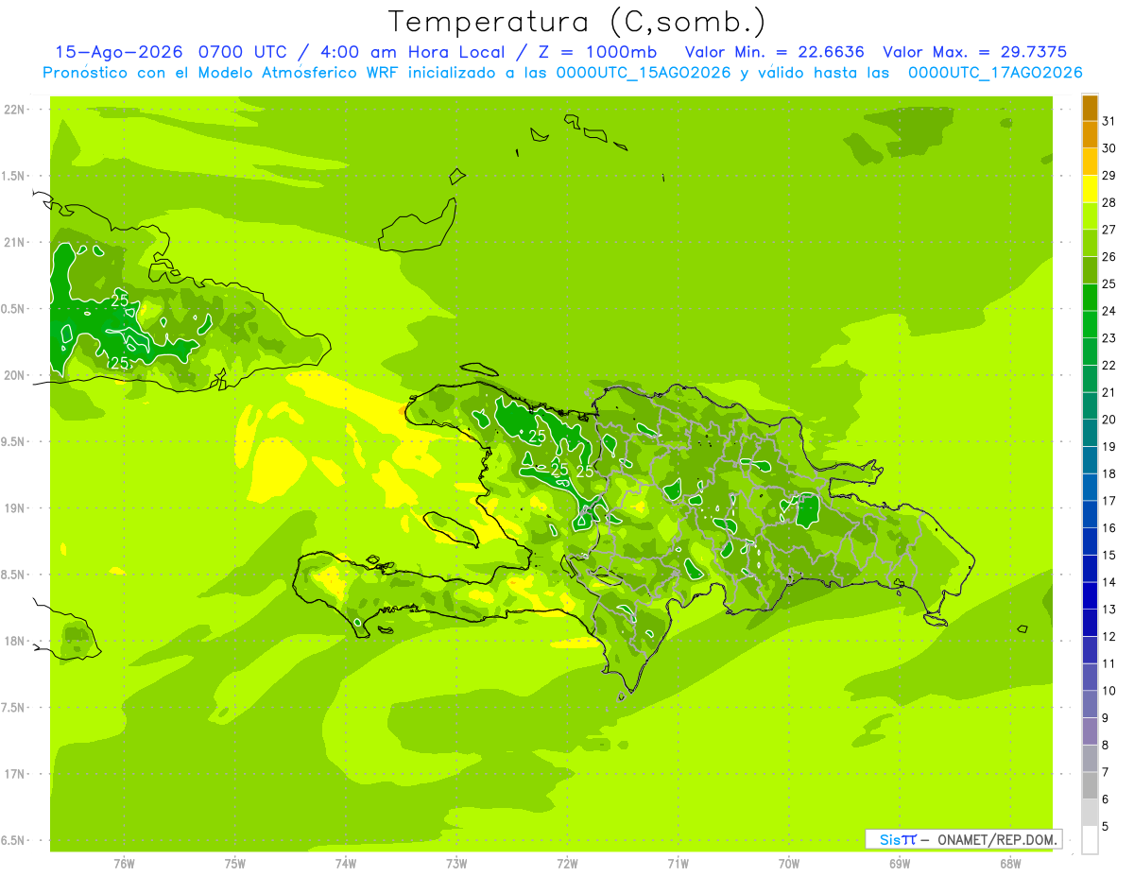Select the yellow 28 degree colorbar swatch
1134x876 pixels.
coord(1090,190)
